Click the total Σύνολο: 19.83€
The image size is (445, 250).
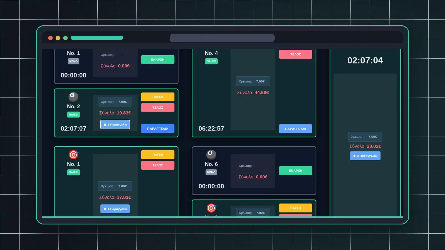pos(115,113)
